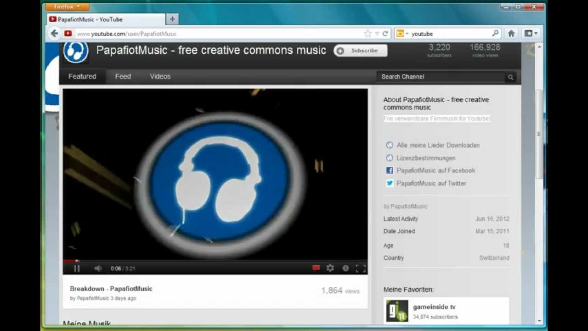The image size is (588, 331).
Task: Click the Search Channel field
Action: pos(441,77)
